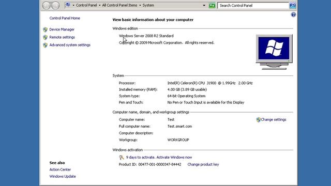Open Device Manager link
Screen dimensions: 331x186
(x=62, y=29)
